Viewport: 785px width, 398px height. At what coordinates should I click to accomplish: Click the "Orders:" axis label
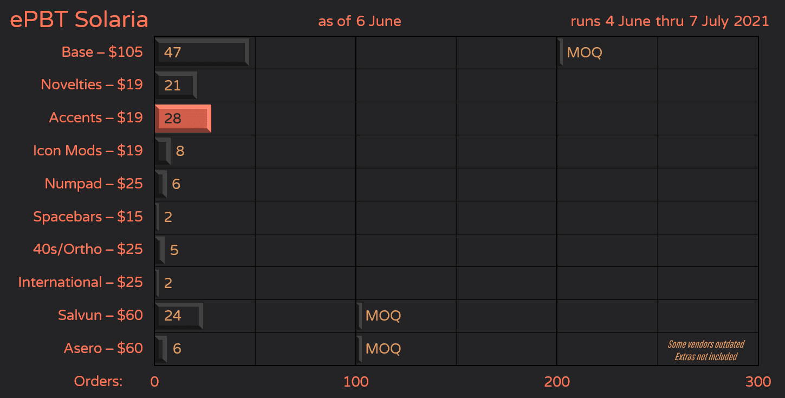tap(99, 382)
